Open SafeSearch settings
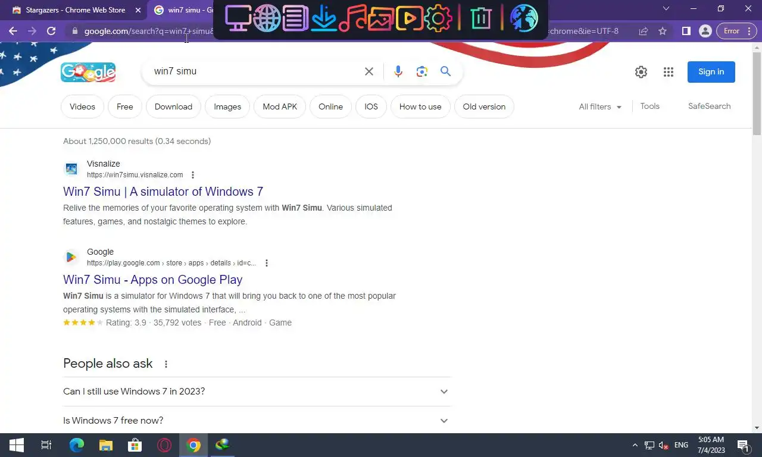This screenshot has width=762, height=457. [710, 106]
